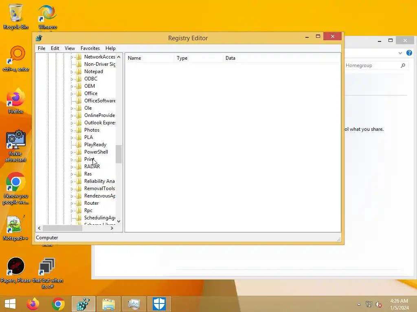Viewport: 417px width, 312px height.
Task: Click the Type column header
Action: coord(199,58)
